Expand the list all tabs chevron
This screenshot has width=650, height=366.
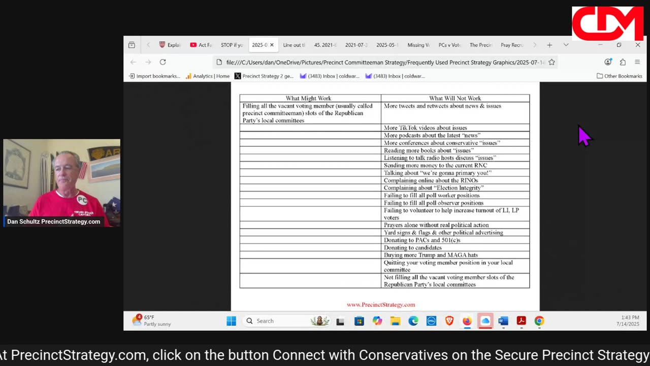tap(566, 45)
